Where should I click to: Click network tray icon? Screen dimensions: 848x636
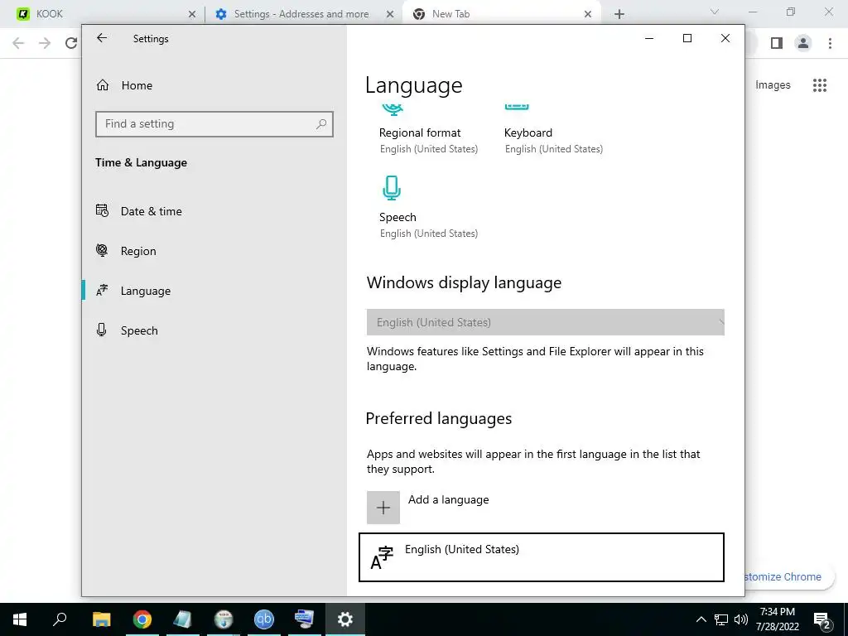pos(721,619)
